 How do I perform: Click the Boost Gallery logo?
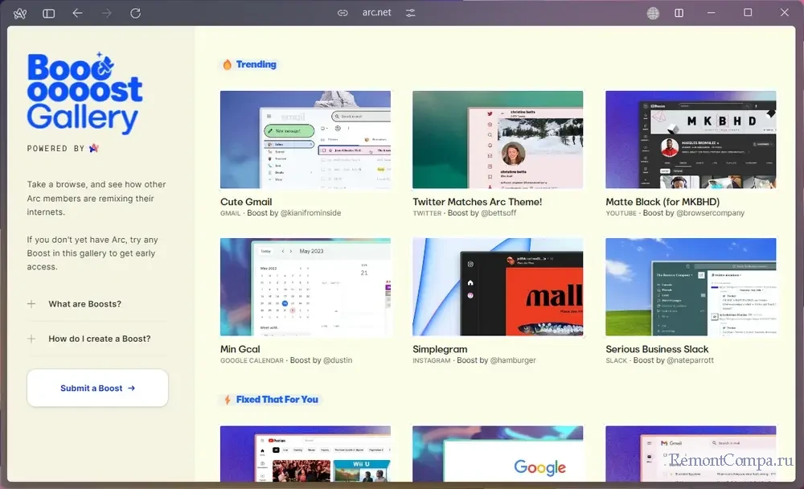click(x=84, y=92)
